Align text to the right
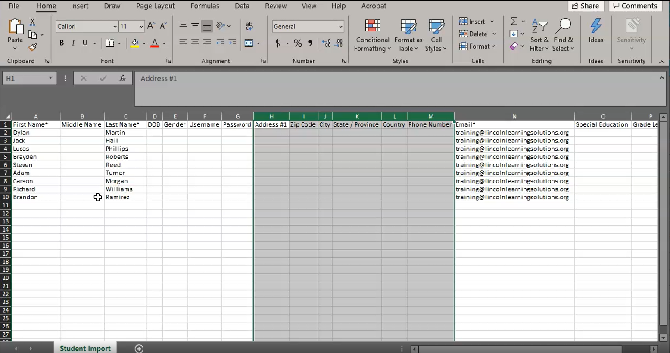The image size is (670, 353). click(x=207, y=43)
